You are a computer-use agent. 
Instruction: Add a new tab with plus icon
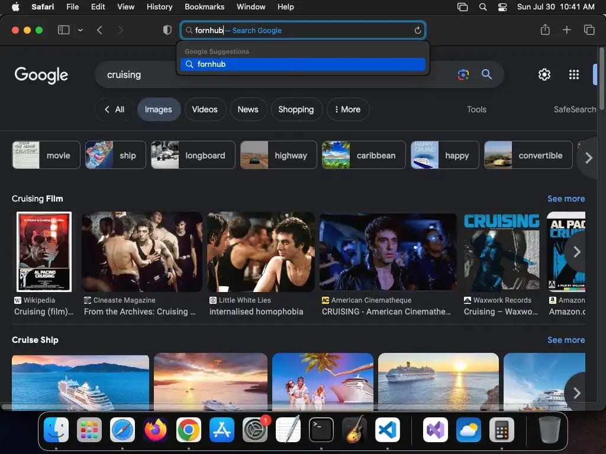coord(566,30)
